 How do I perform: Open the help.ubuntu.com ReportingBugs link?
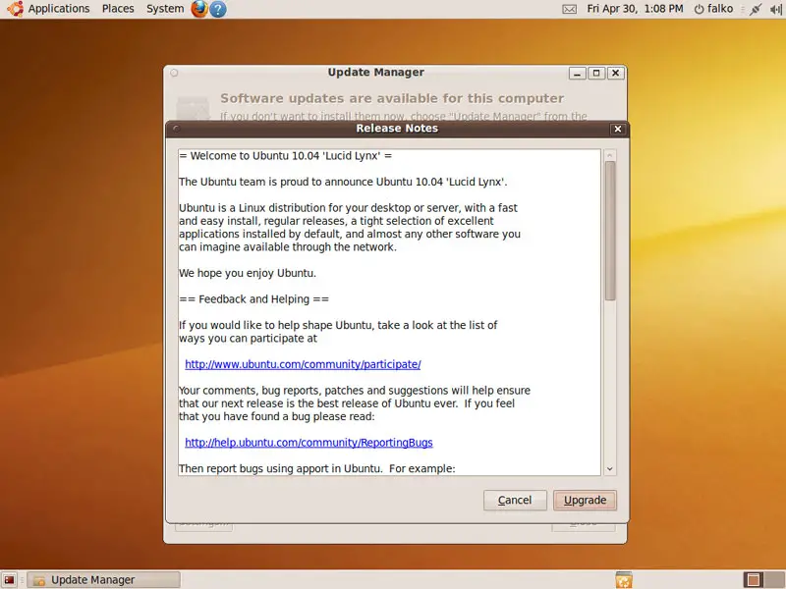(309, 443)
